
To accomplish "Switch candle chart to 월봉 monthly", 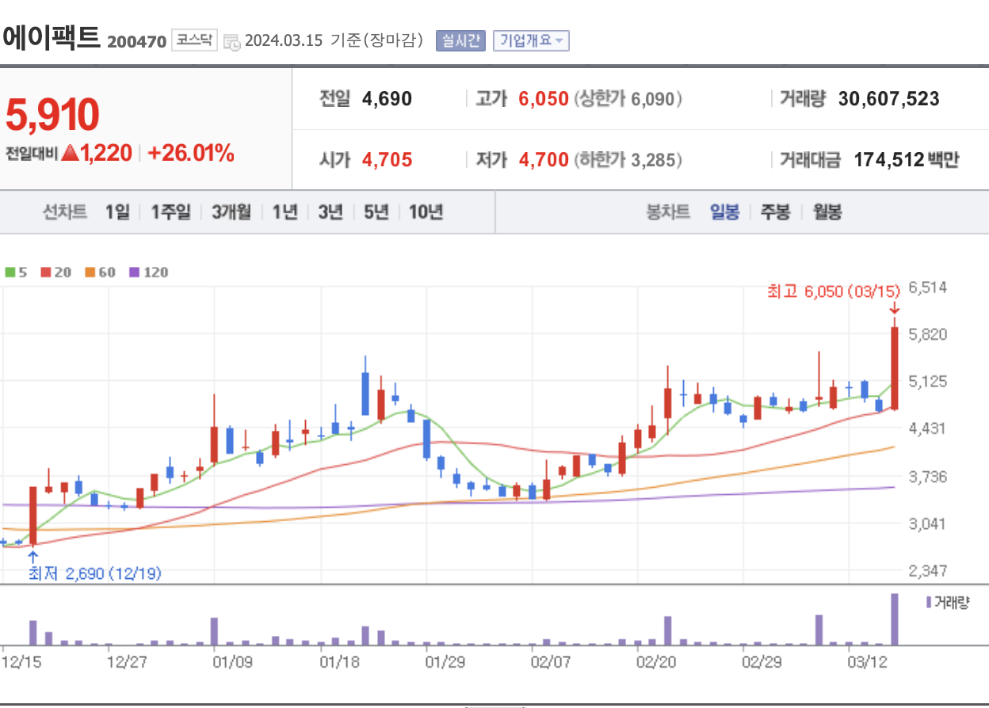I will 827,211.
